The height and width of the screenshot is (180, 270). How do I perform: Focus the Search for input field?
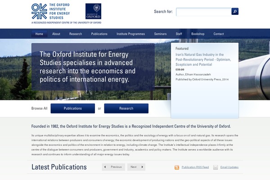(x=204, y=12)
